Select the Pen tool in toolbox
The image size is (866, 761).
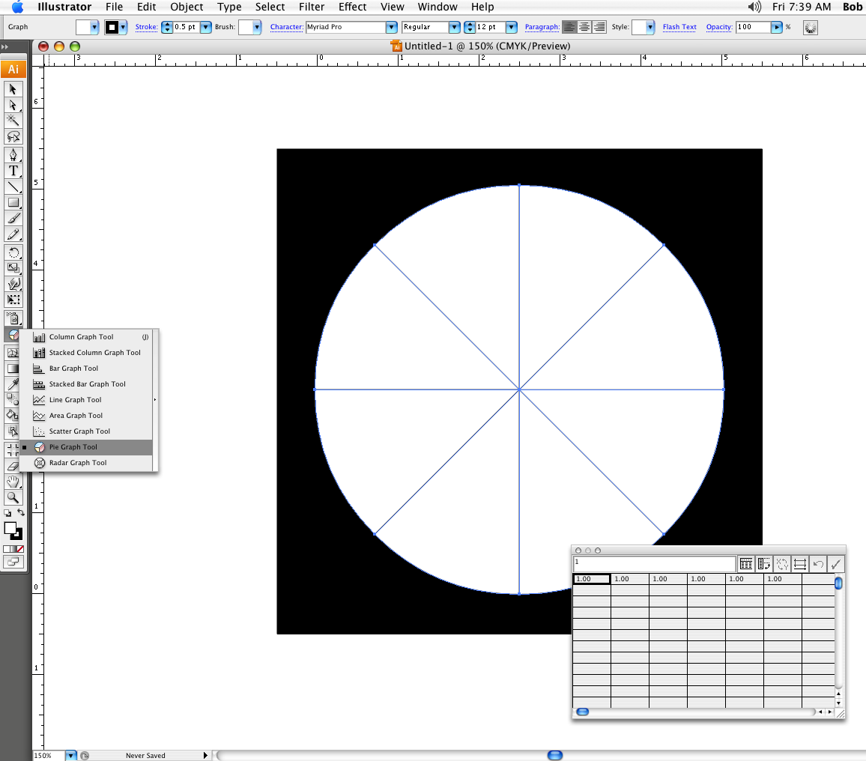point(13,154)
